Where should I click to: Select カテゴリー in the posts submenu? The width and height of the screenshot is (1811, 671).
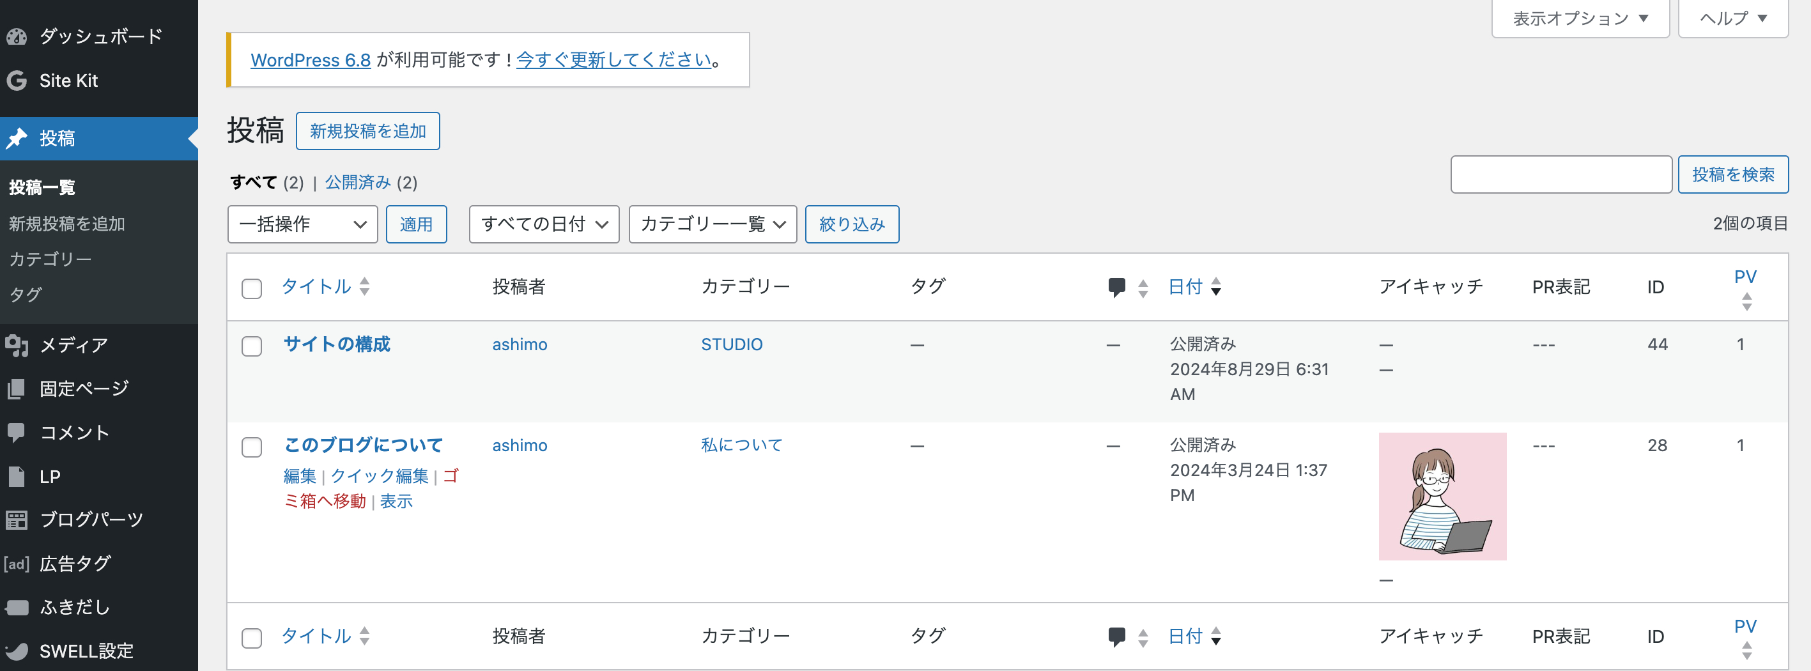click(x=50, y=259)
